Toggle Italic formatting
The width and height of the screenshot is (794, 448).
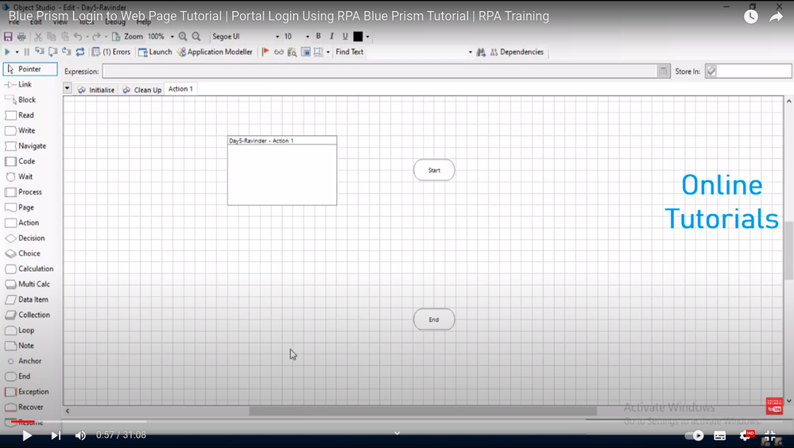(x=331, y=36)
